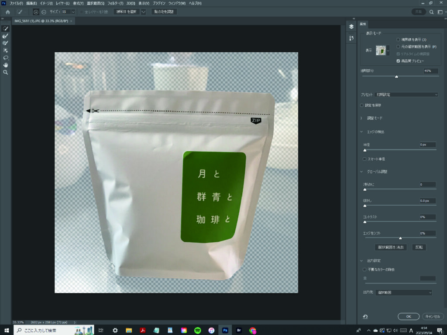447x335 pixels.
Task: Click the 反転 button
Action: click(x=419, y=247)
